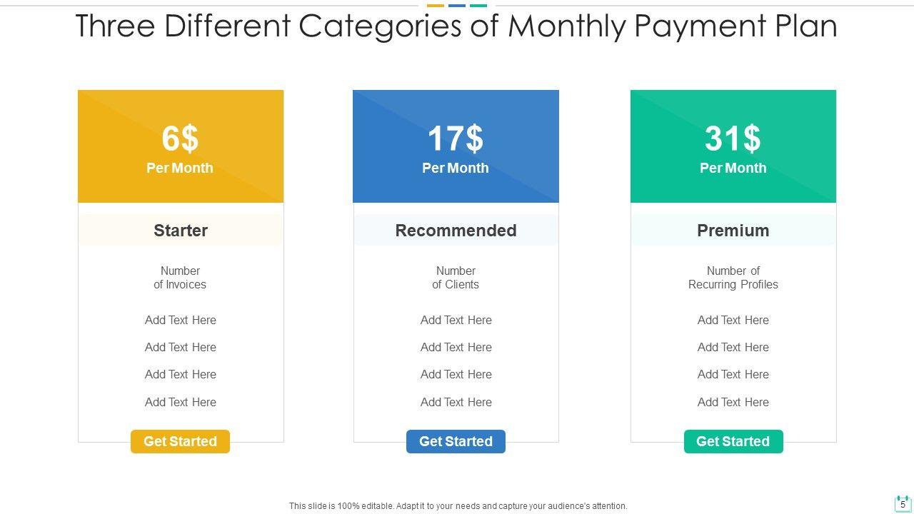Click the editable slide footer note

(x=458, y=505)
